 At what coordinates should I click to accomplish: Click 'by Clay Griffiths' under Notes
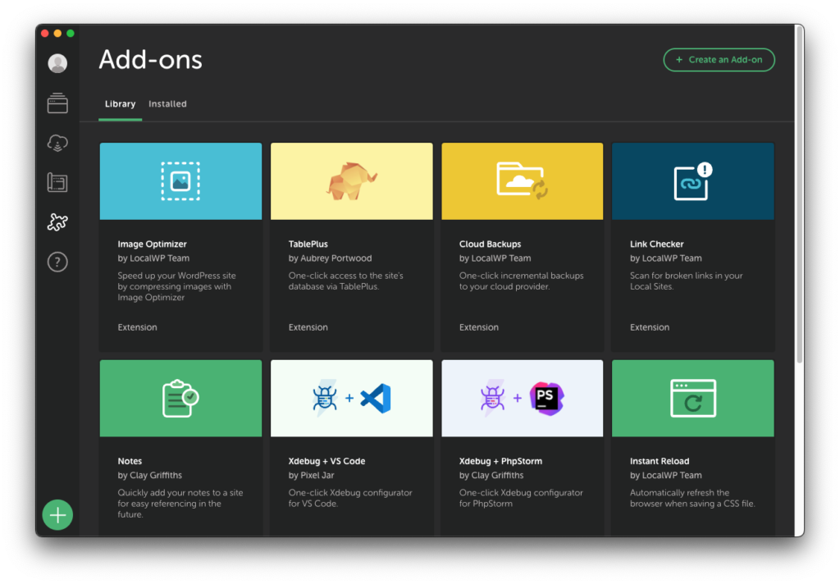149,475
